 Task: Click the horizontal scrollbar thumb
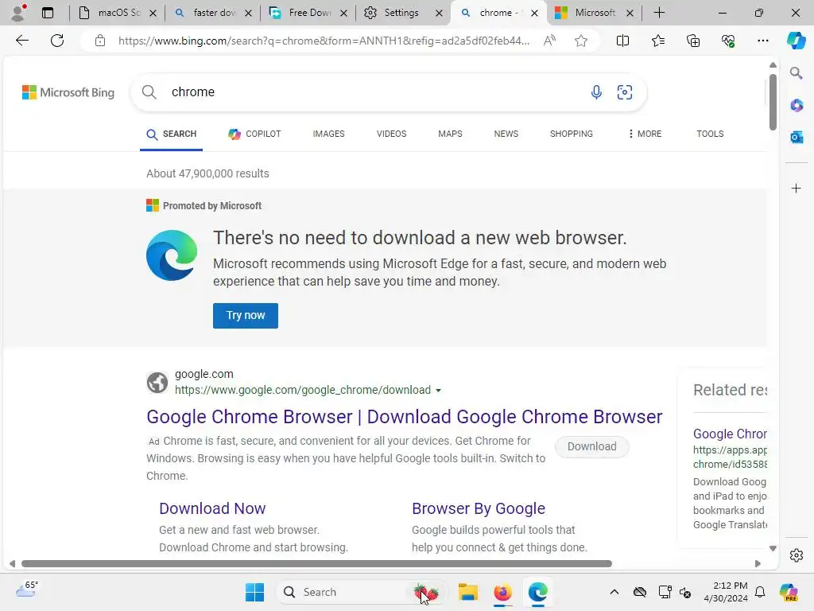click(316, 564)
